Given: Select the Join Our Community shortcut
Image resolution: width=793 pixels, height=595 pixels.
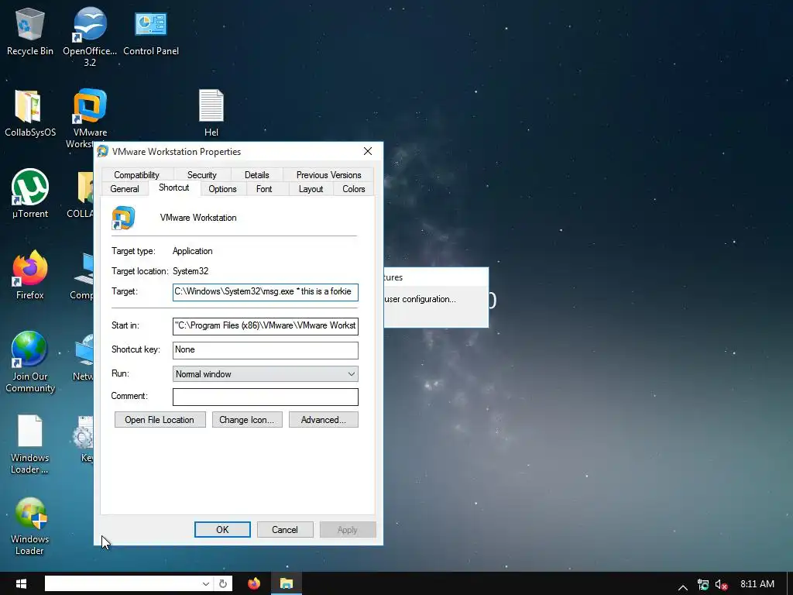Looking at the screenshot, I should click(30, 362).
